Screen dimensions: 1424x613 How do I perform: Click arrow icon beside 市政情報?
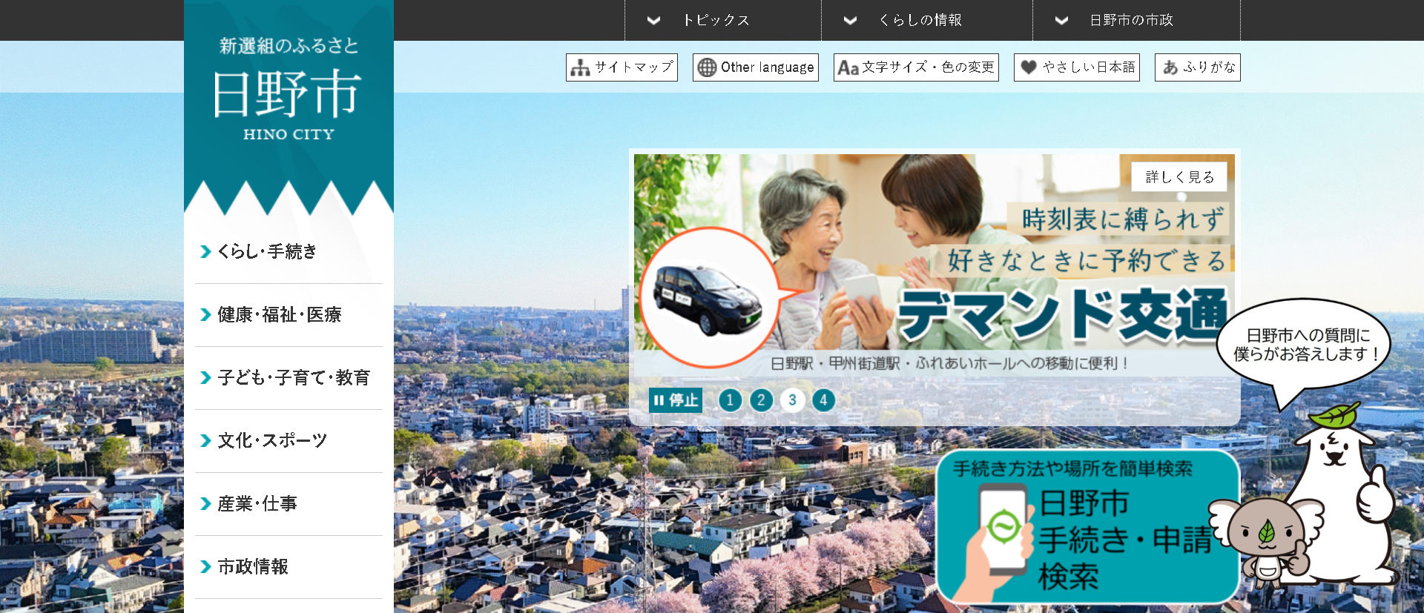pos(205,567)
